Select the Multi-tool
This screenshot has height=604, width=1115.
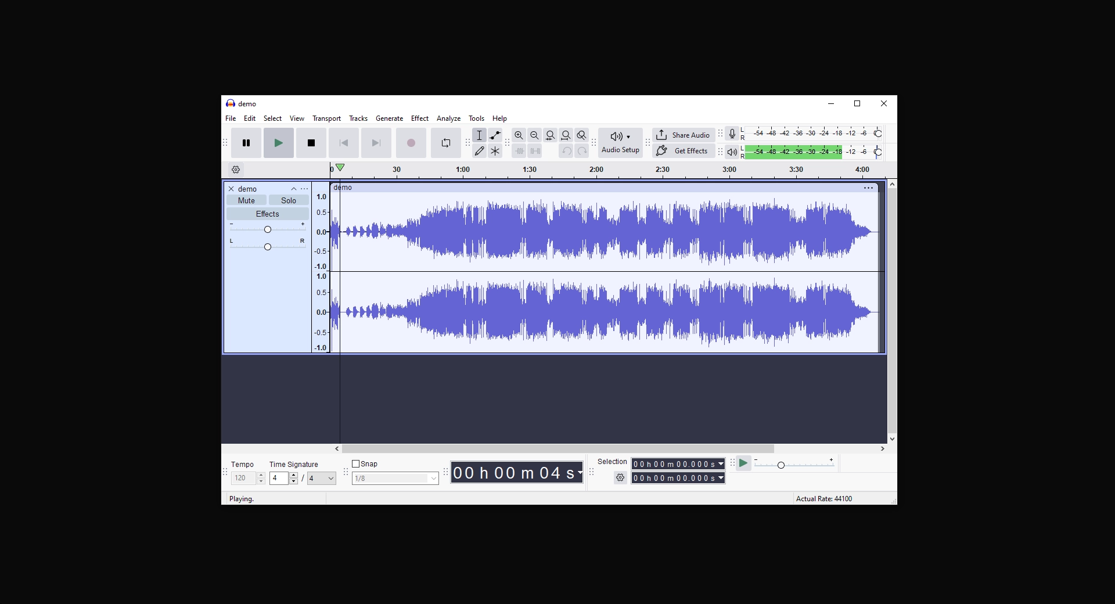[x=495, y=151]
